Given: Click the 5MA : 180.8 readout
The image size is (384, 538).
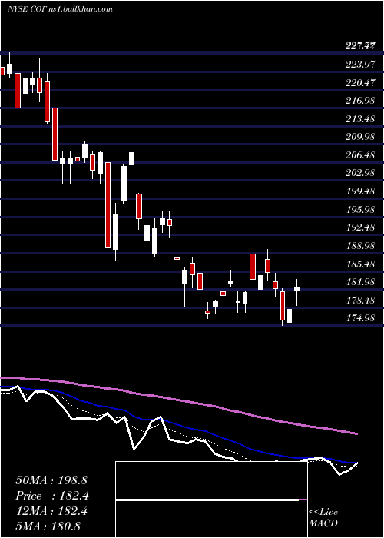Looking at the screenshot, I should coord(48,526).
